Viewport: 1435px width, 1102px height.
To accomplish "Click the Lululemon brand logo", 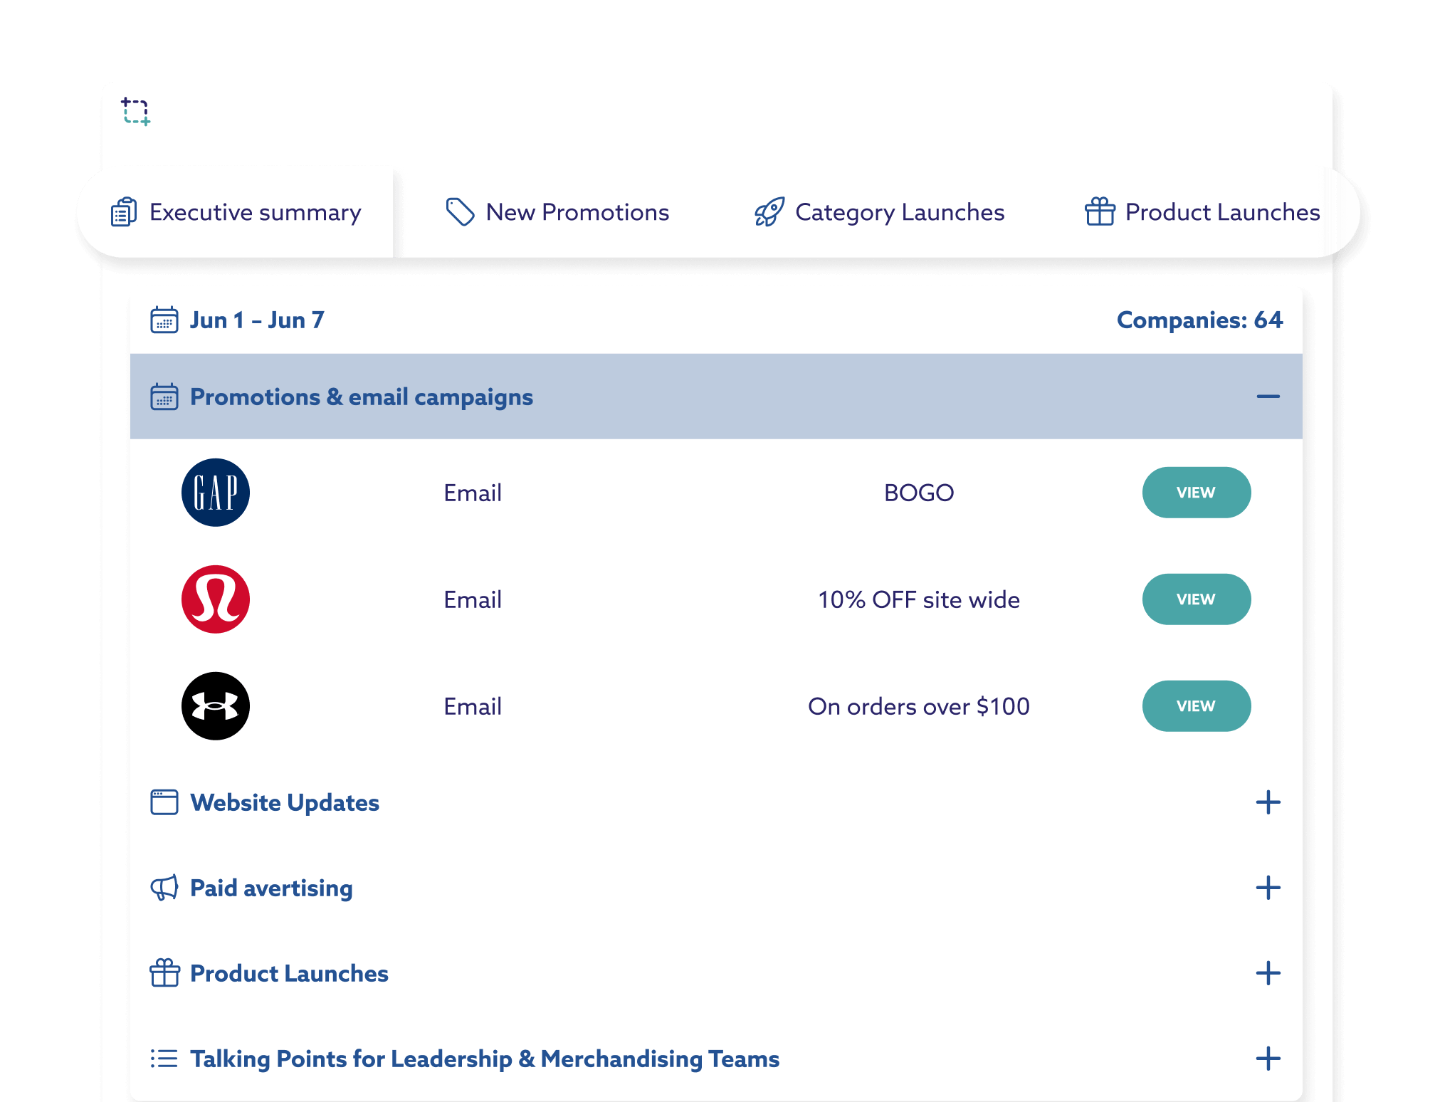I will [x=216, y=599].
